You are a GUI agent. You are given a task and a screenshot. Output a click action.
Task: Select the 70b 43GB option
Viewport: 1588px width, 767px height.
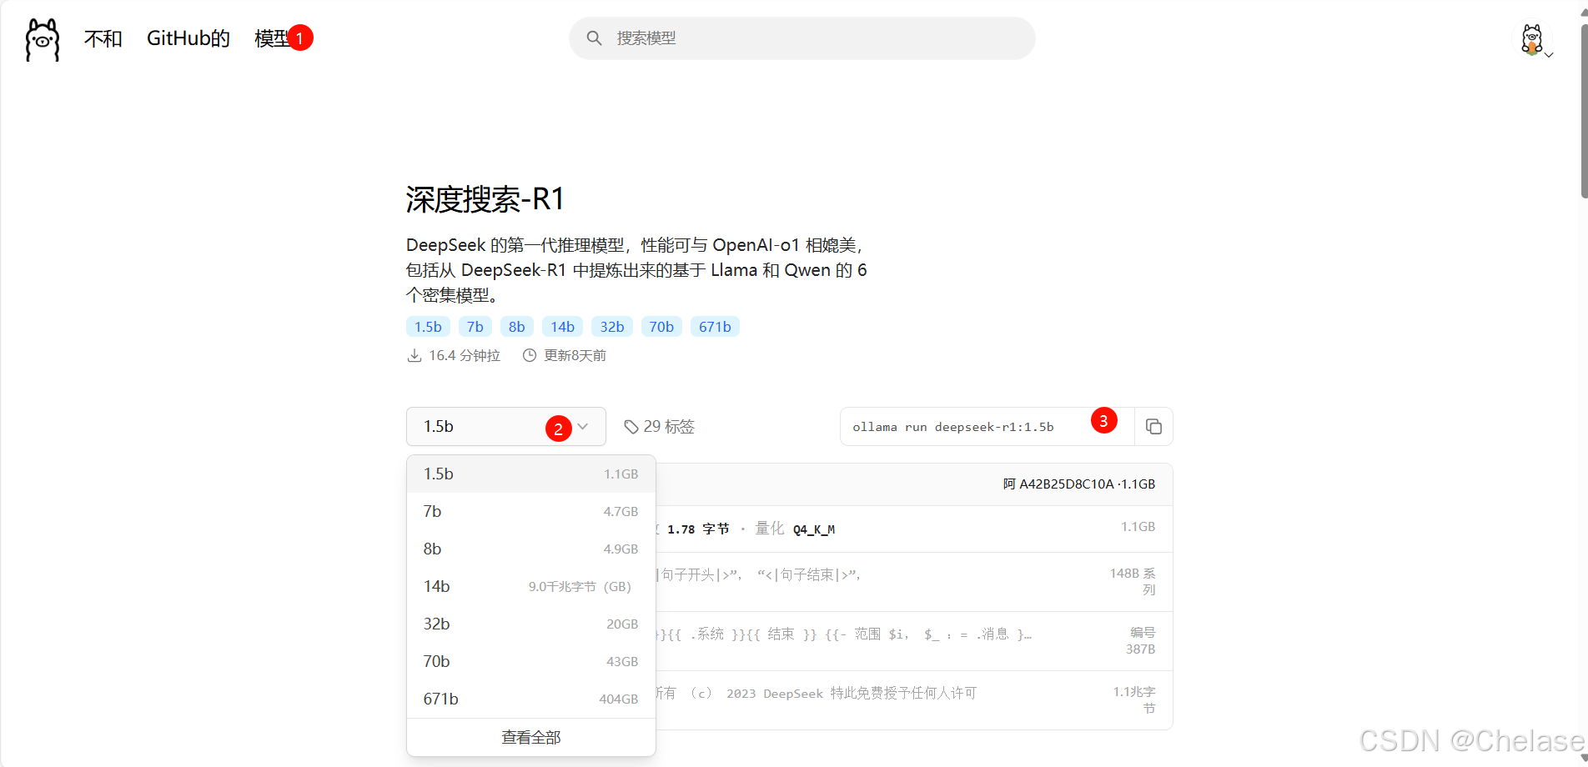(x=531, y=661)
